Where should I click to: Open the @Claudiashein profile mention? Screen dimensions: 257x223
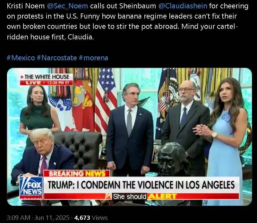tap(183, 6)
